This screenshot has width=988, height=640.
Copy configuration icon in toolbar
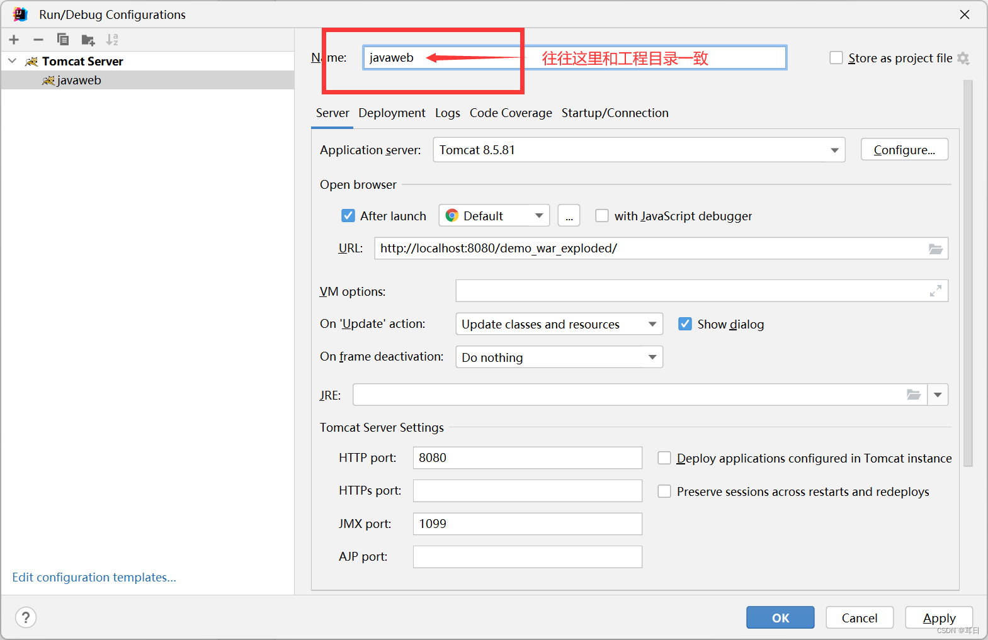coord(63,40)
